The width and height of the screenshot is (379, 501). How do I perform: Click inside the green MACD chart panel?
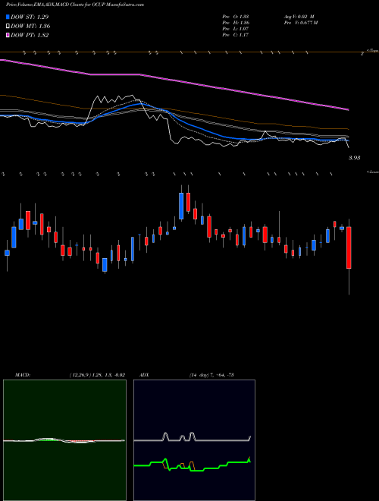tap(64, 440)
